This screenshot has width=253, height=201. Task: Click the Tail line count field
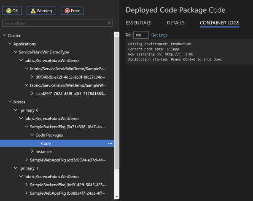pyautogui.click(x=141, y=35)
